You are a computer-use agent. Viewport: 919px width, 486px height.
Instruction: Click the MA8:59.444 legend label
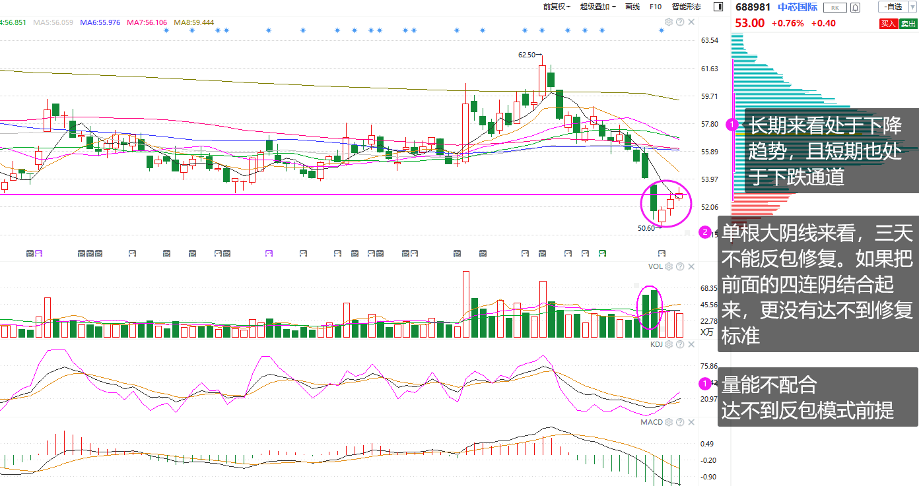[193, 22]
